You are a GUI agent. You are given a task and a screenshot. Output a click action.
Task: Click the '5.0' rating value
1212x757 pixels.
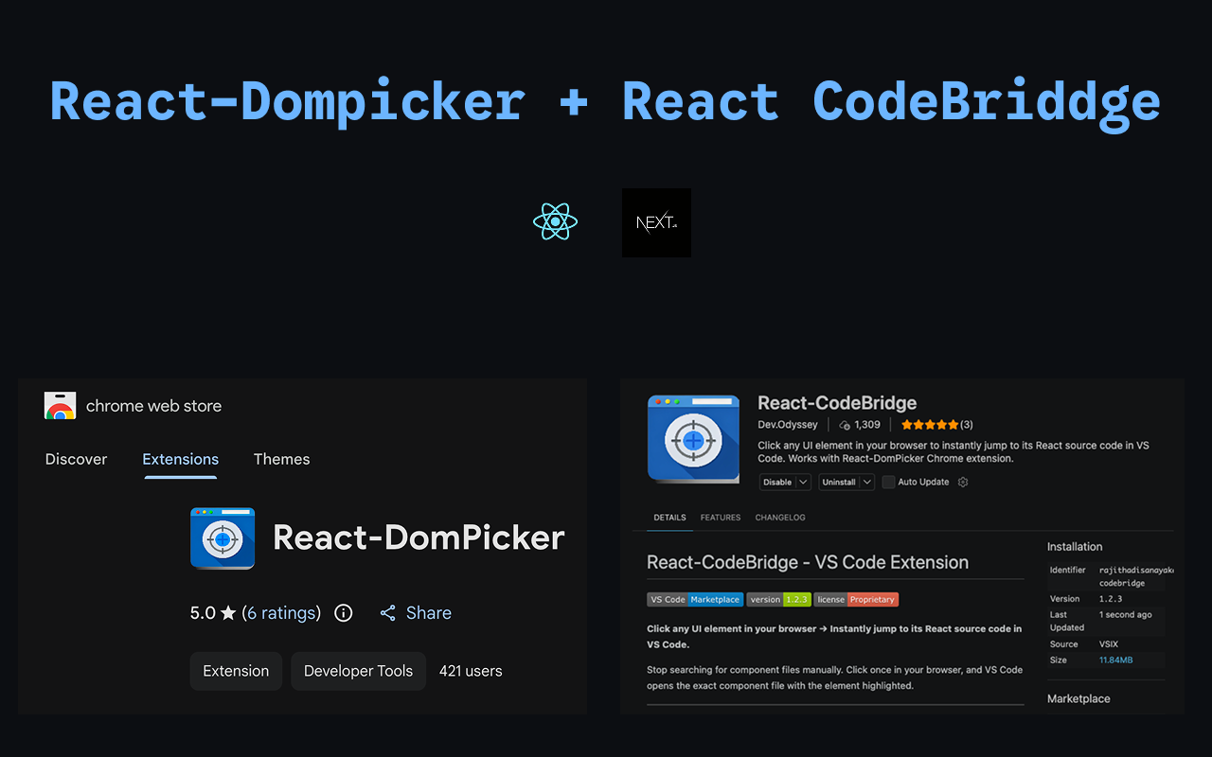click(x=203, y=613)
